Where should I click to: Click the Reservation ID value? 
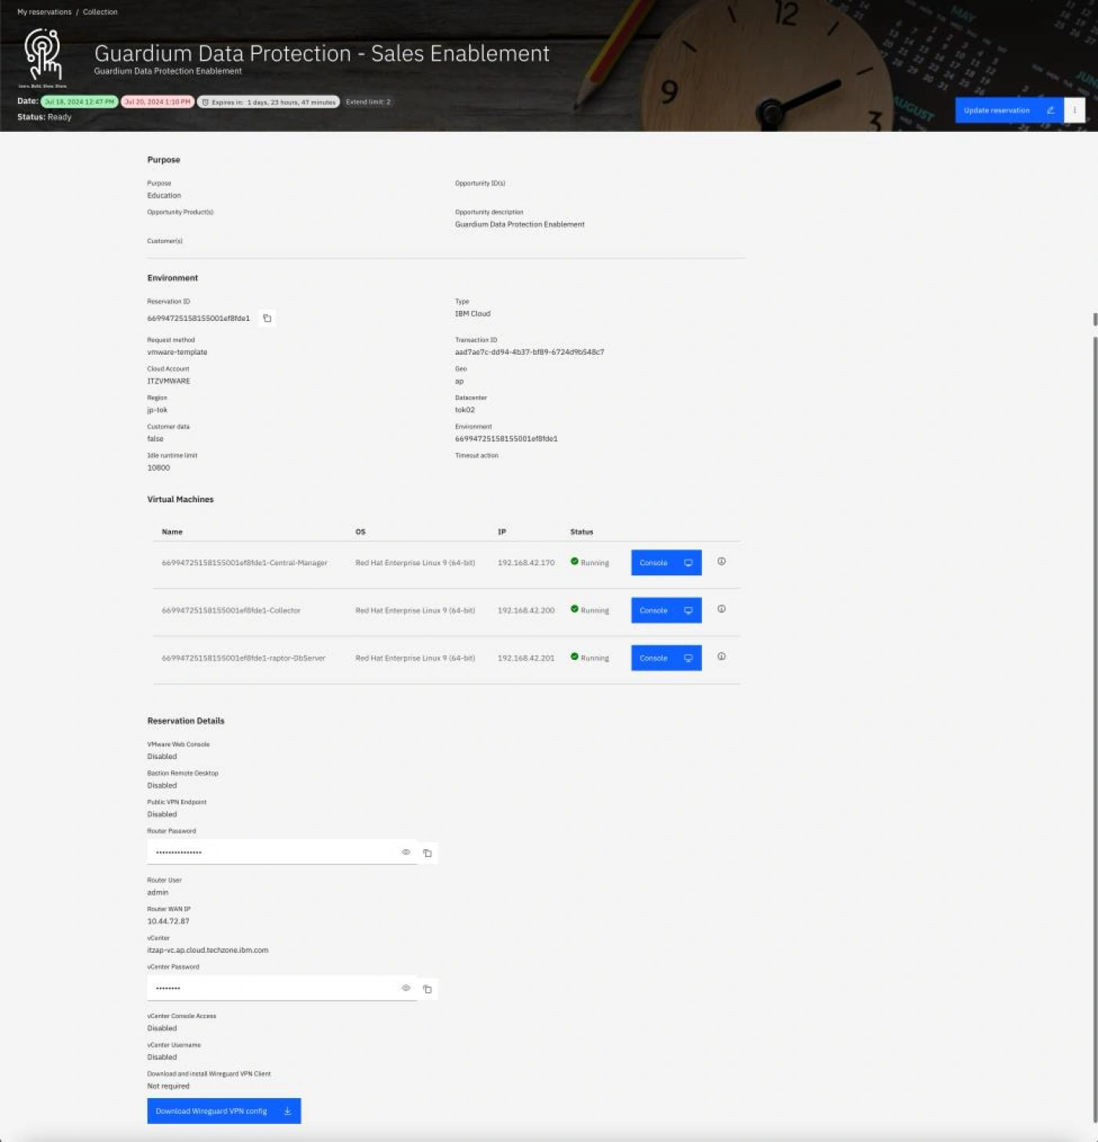pos(198,318)
